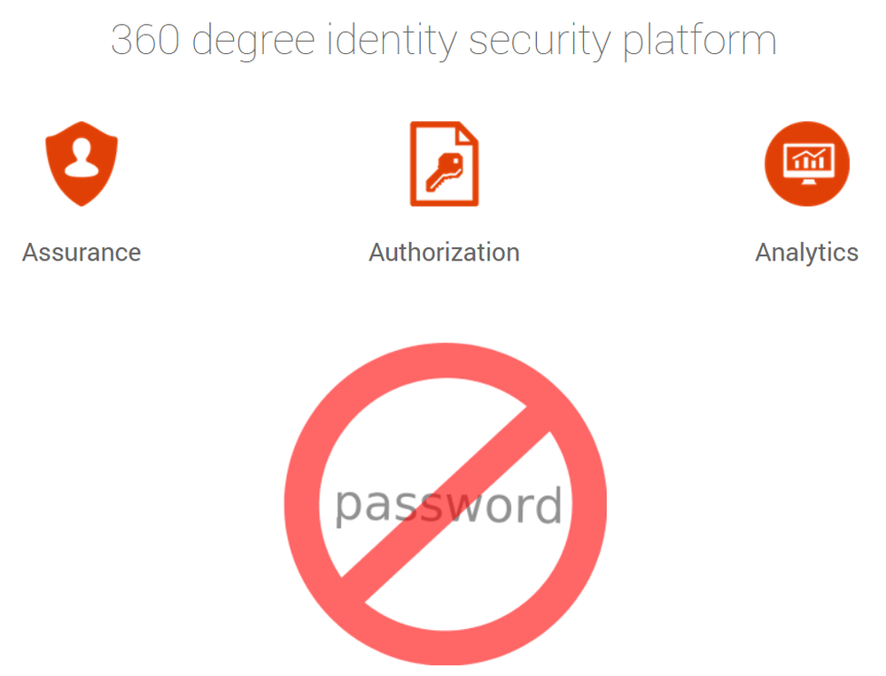Click the bar chart inside the monitor
Screen dimensions: 886x676
[809, 159]
